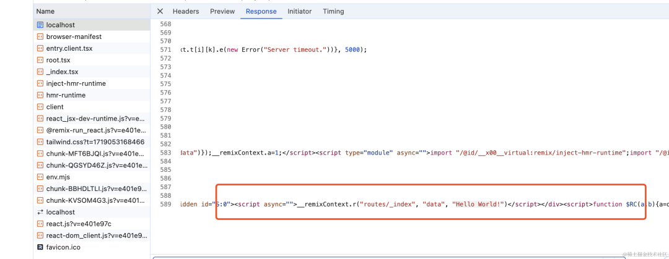Select the chunk-KVSOM4G3.js request
This screenshot has height=259, width=669.
(91, 200)
